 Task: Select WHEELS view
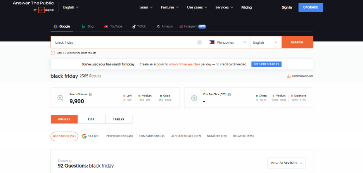tap(64, 119)
